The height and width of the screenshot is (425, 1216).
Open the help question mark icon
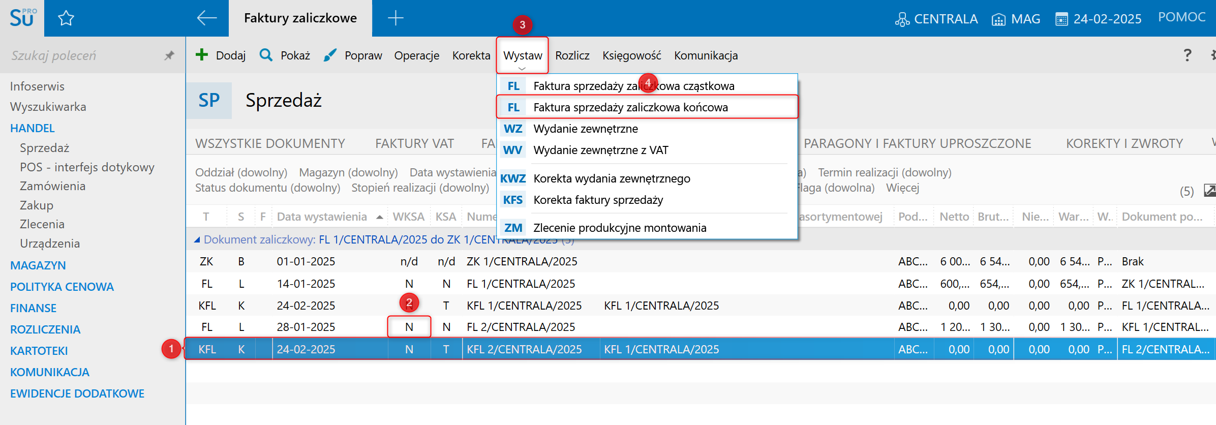[1188, 55]
